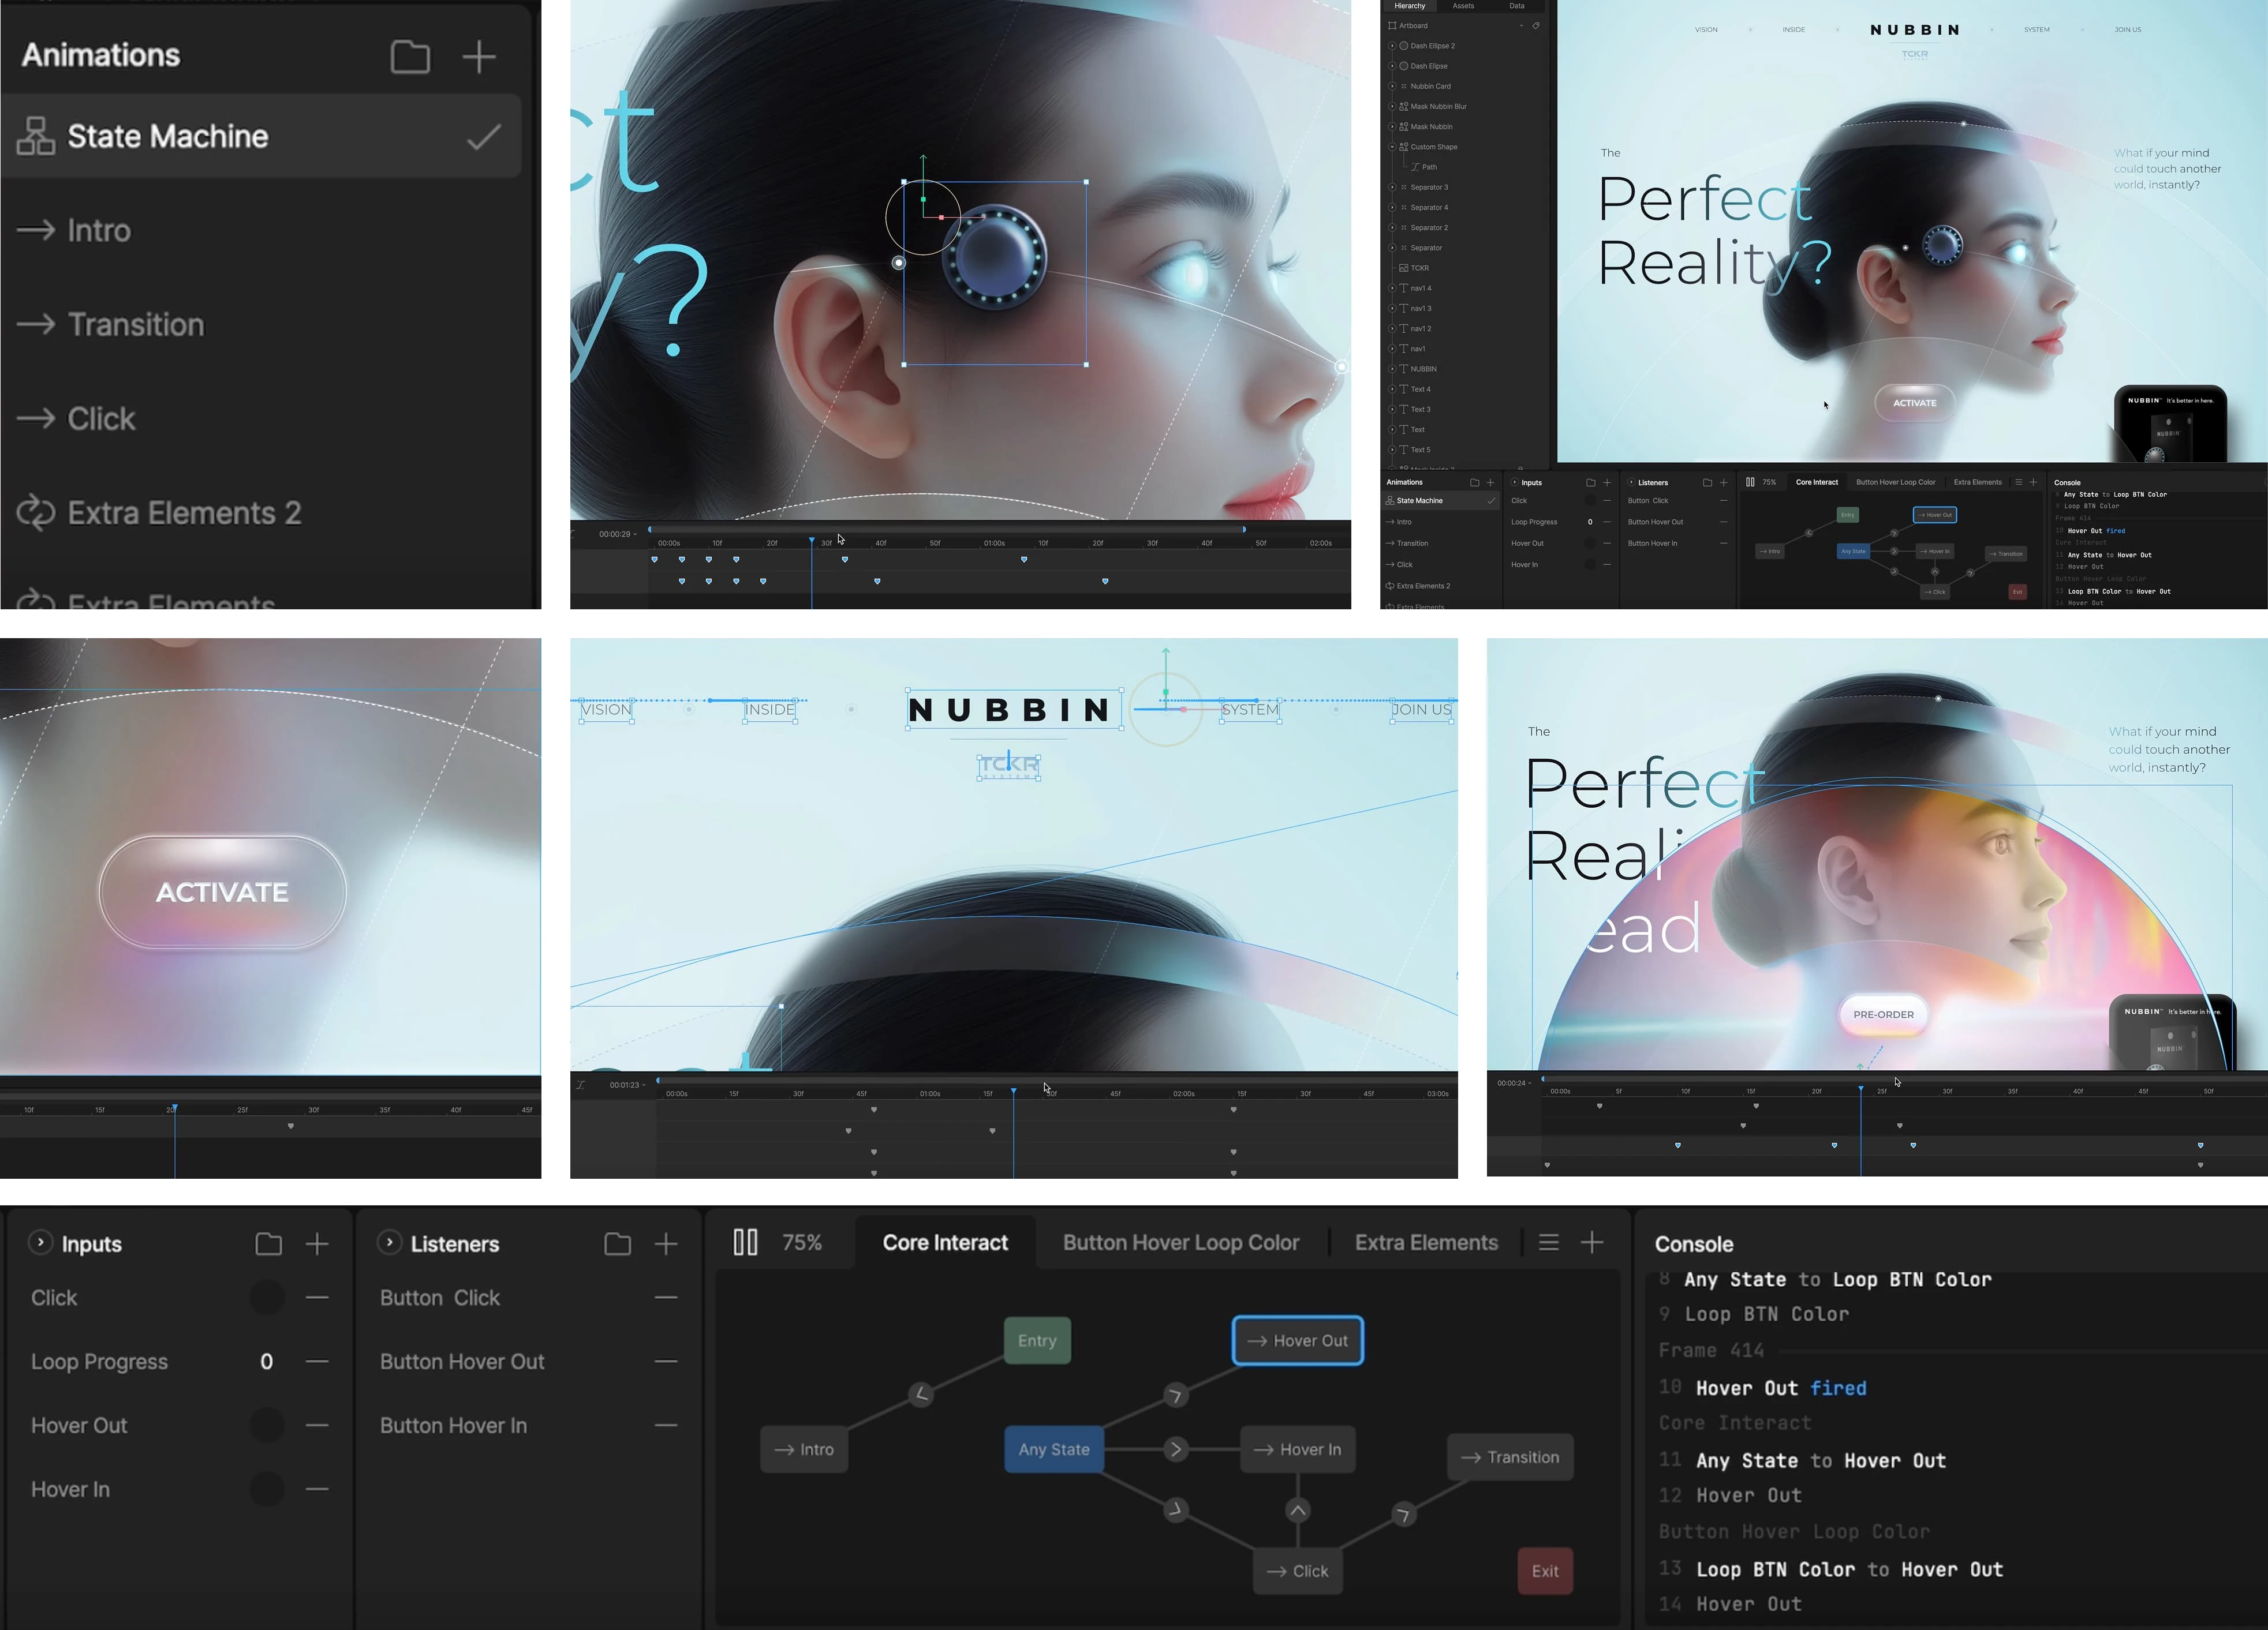This screenshot has height=1630, width=2268.
Task: Select transition arrow from Click to Transition, large graph
Action: click(1404, 1515)
